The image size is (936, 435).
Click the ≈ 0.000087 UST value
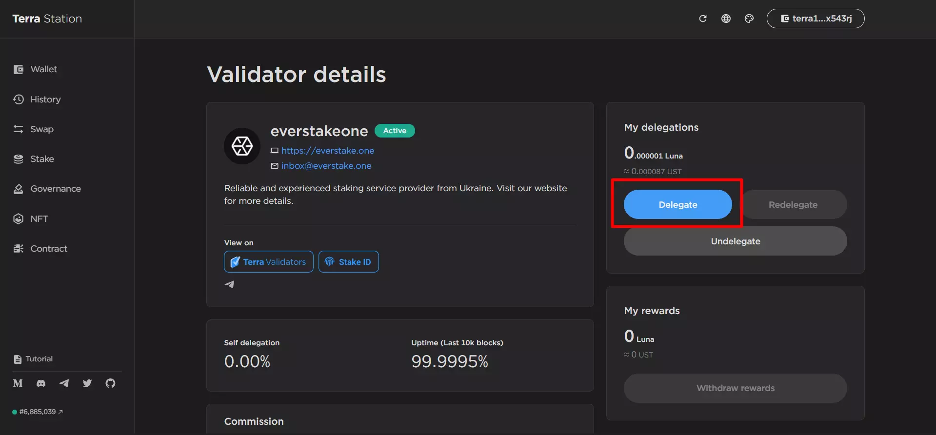pos(653,172)
